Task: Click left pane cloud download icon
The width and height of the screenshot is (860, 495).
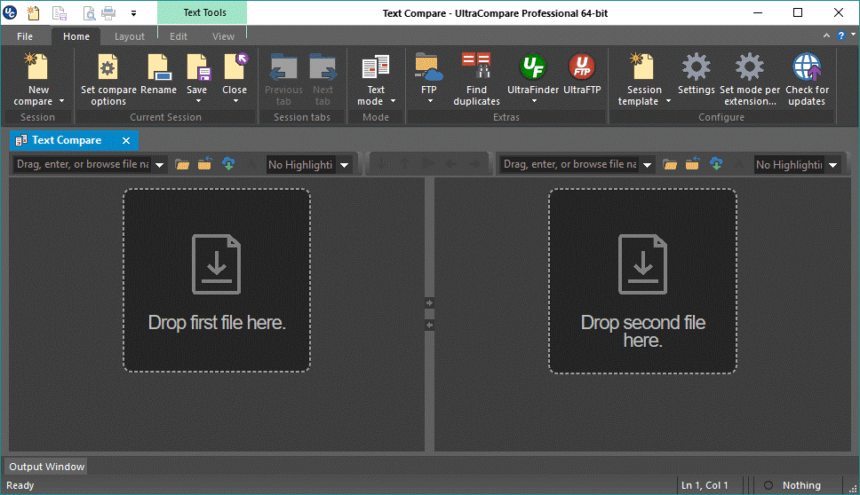Action: pyautogui.click(x=228, y=163)
